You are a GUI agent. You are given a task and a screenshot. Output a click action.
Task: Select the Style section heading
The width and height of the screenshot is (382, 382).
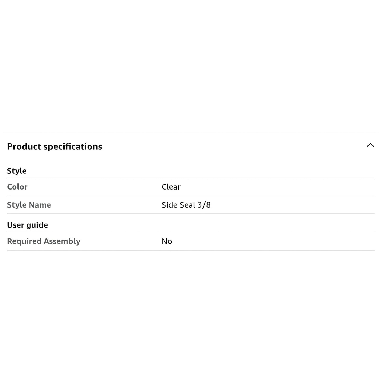pos(17,171)
